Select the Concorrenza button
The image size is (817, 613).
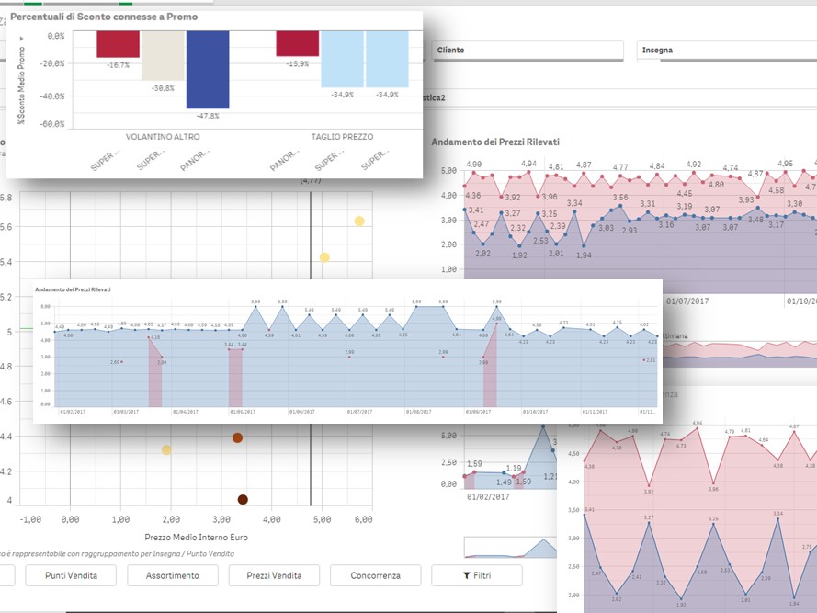tap(376, 575)
